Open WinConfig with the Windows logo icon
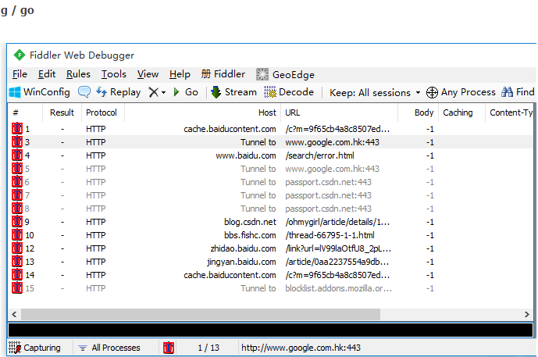Viewport: 538px width, 357px height. [15, 92]
